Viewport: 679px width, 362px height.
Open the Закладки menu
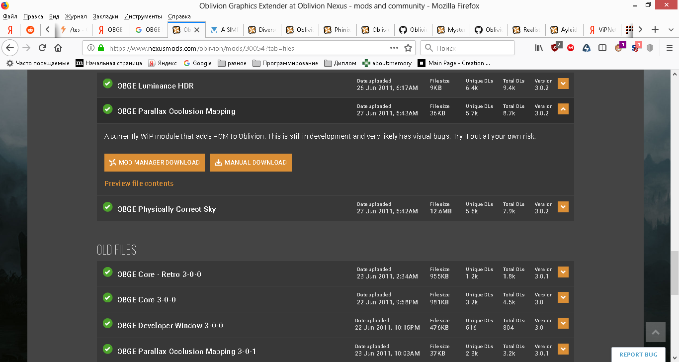[105, 16]
